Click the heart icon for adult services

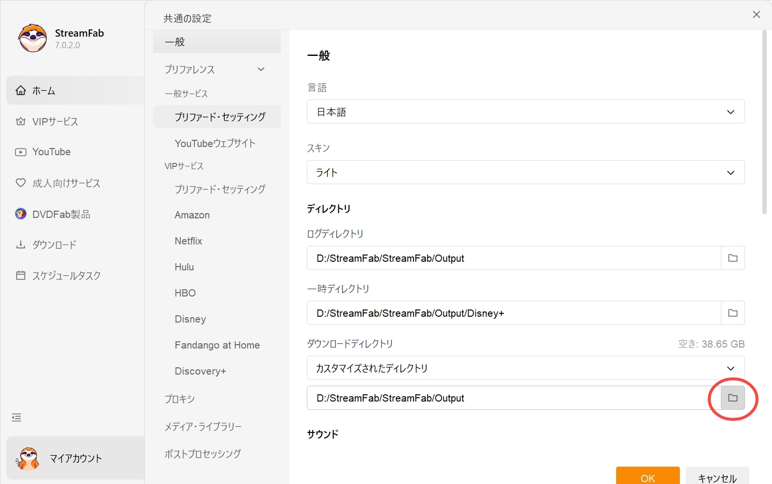click(21, 183)
